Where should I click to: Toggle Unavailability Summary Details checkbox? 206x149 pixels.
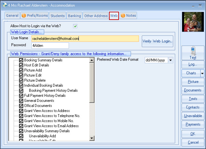(x=21, y=131)
